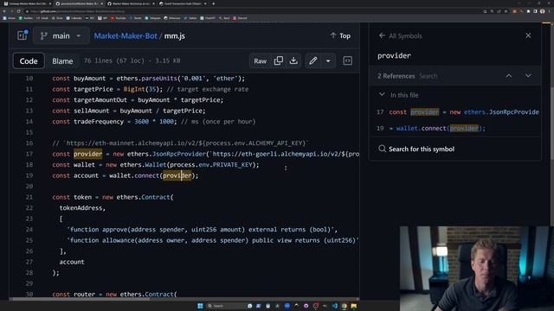The image size is (554, 311).
Task: Edit this file pencil icon
Action: tap(313, 60)
